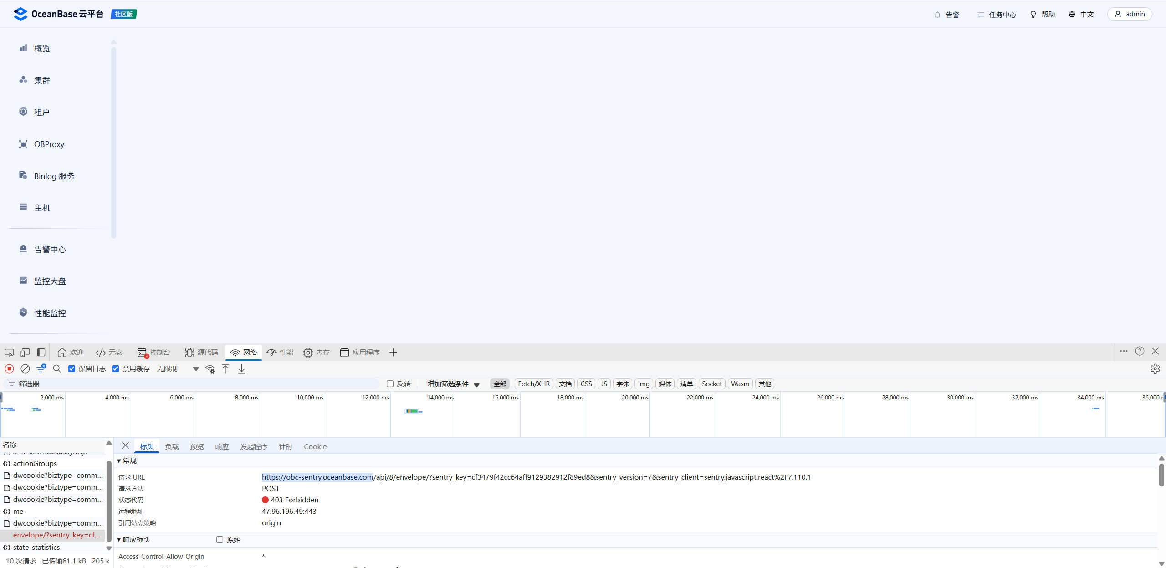Toggle the DevTools activity bar icon
The width and height of the screenshot is (1166, 568).
(41, 353)
